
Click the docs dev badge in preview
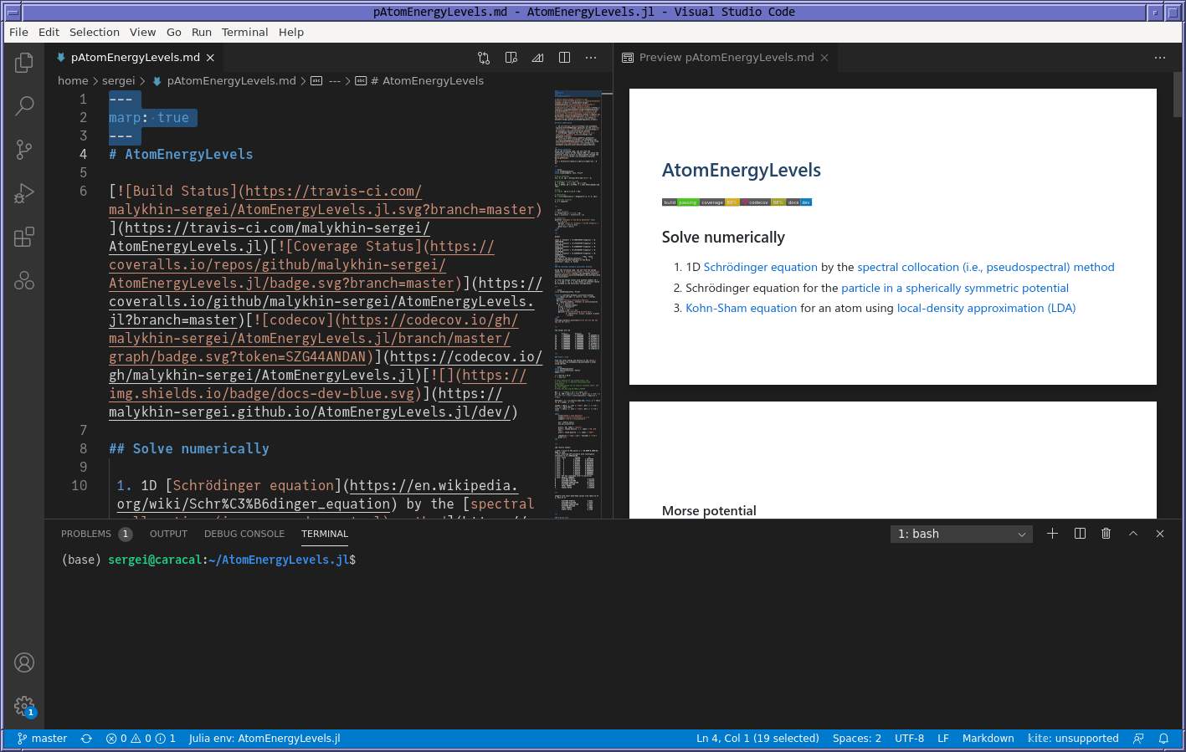[x=799, y=202]
